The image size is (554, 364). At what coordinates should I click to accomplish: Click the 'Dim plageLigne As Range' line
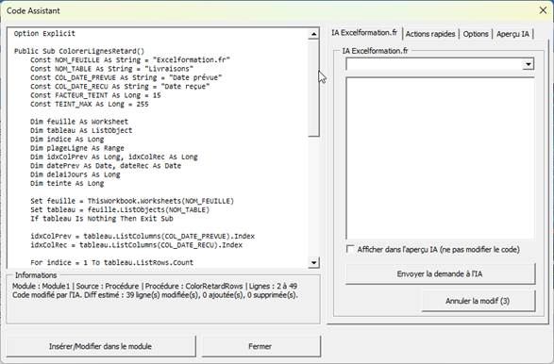click(77, 148)
